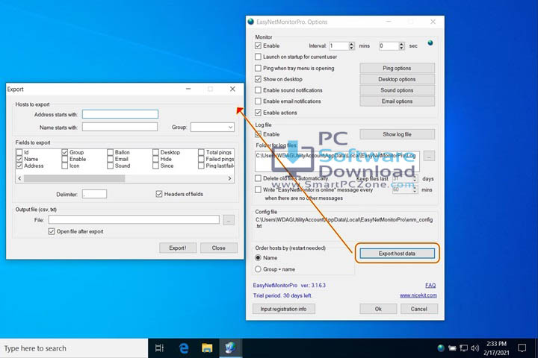This screenshot has height=358, width=538.
Task: Toggle Enable actions checkbox
Action: pyautogui.click(x=258, y=113)
